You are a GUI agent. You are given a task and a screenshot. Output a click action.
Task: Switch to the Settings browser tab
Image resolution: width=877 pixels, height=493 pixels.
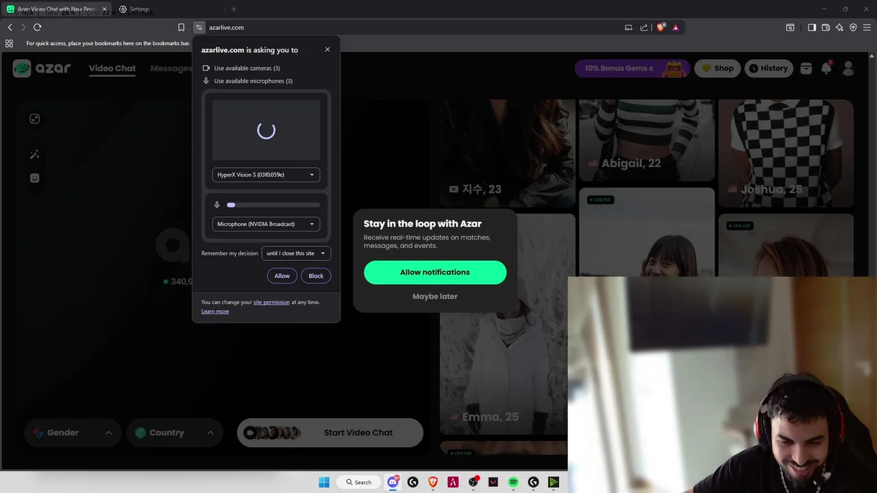[x=140, y=9]
